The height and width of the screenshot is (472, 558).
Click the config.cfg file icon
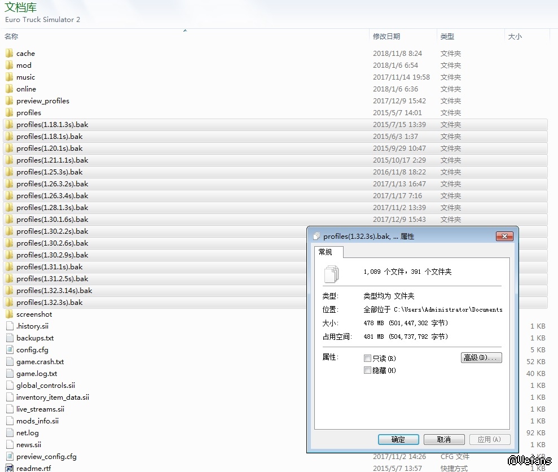10,350
